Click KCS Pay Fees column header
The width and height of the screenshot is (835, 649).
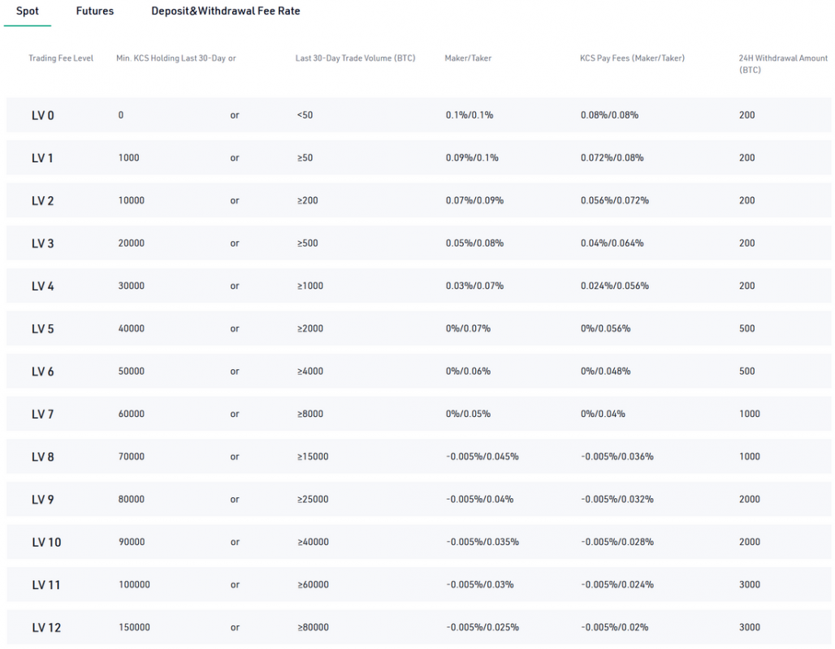[x=632, y=58]
